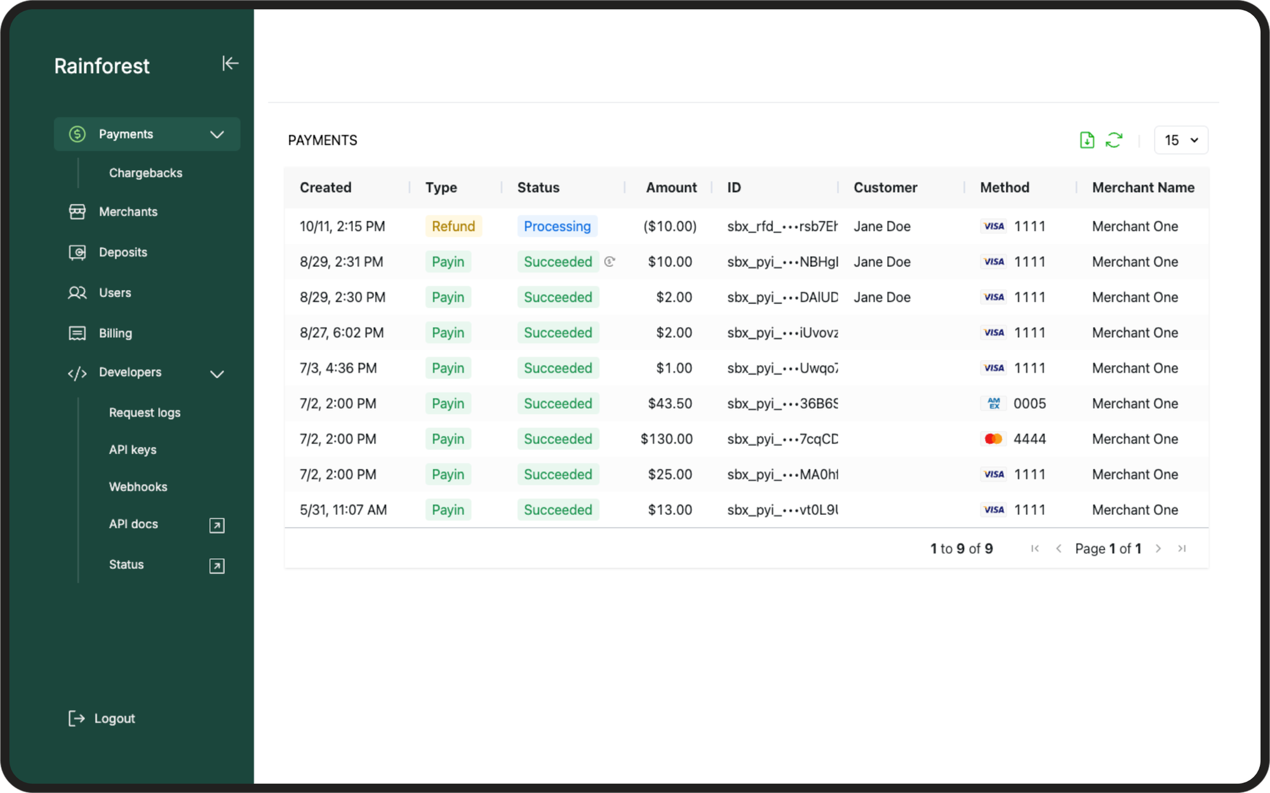Viewport: 1270px width, 793px height.
Task: Click the refund indicator icon beside Succeeded
Action: [610, 262]
